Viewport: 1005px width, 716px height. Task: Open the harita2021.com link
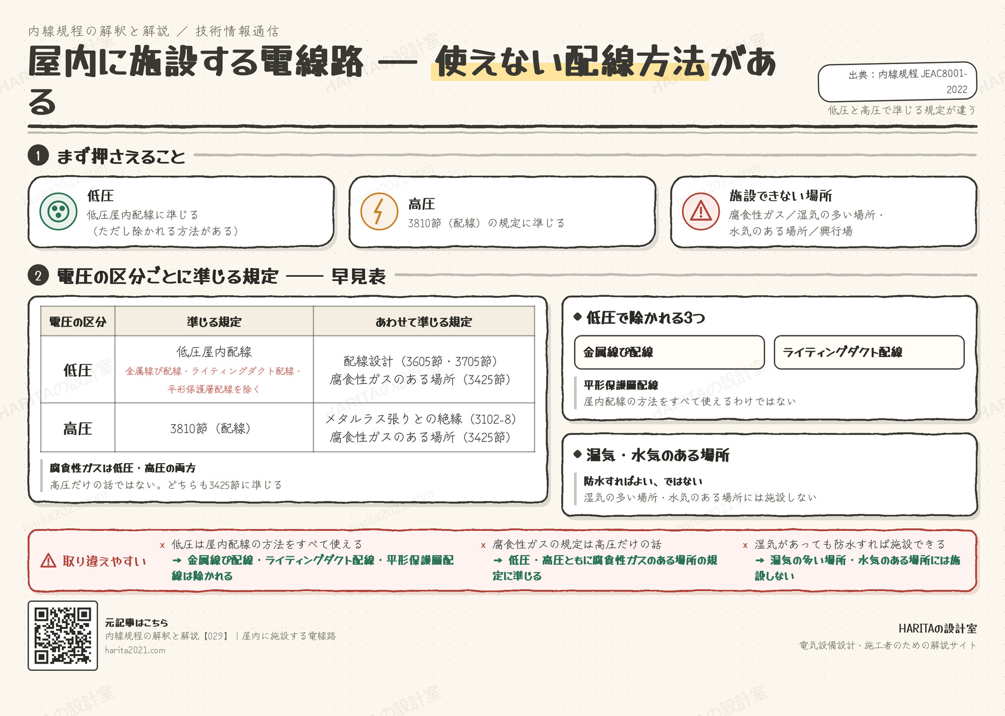[x=135, y=650]
